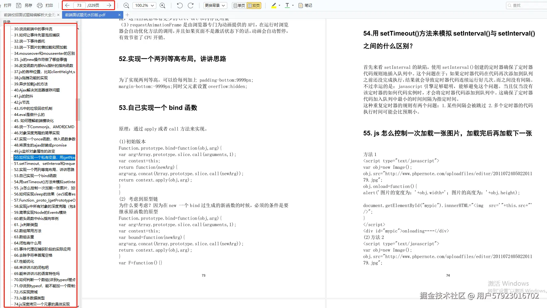Viewport: 547px width, 308px height.
Task: Open outline item 34.mouseover和mouseenter的区别
Action: point(44,54)
